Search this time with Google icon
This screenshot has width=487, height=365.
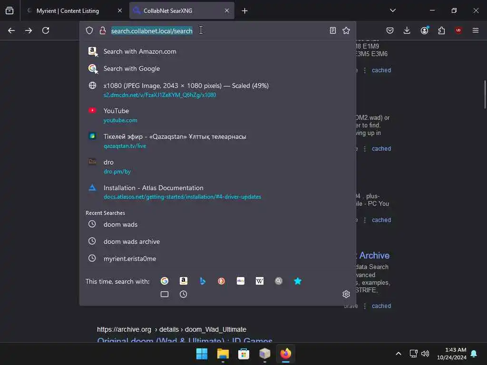coord(164,281)
